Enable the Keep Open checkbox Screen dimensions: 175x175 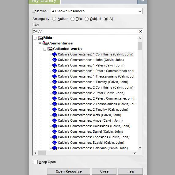click(x=36, y=162)
